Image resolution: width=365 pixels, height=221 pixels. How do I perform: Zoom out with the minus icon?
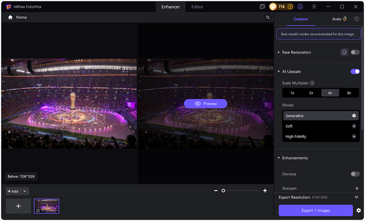(x=216, y=191)
